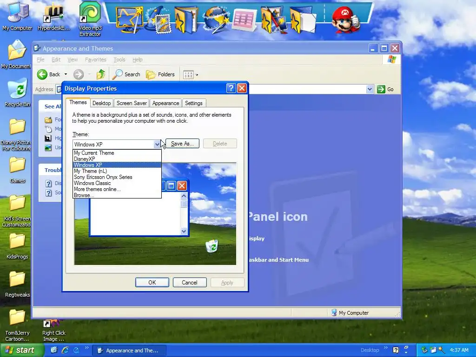
Task: Click the theme preview window scroll up arrow
Action: pos(184,196)
